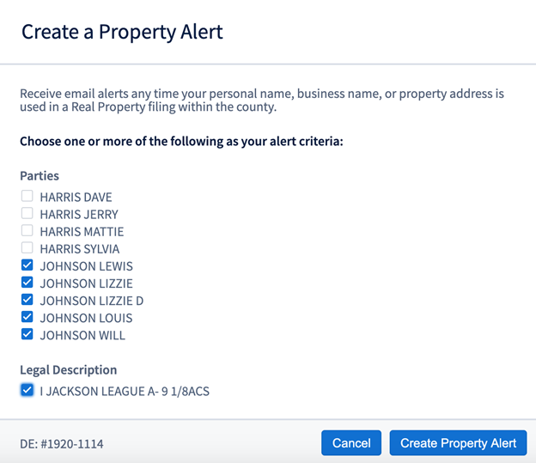The height and width of the screenshot is (463, 536).
Task: Click the 'JOHNSON WILL' name label text
Action: pyautogui.click(x=82, y=335)
